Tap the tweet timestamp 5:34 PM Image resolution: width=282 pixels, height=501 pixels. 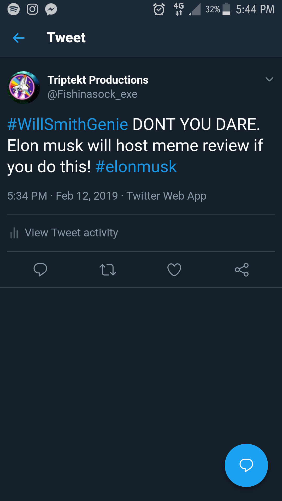[x=27, y=196]
